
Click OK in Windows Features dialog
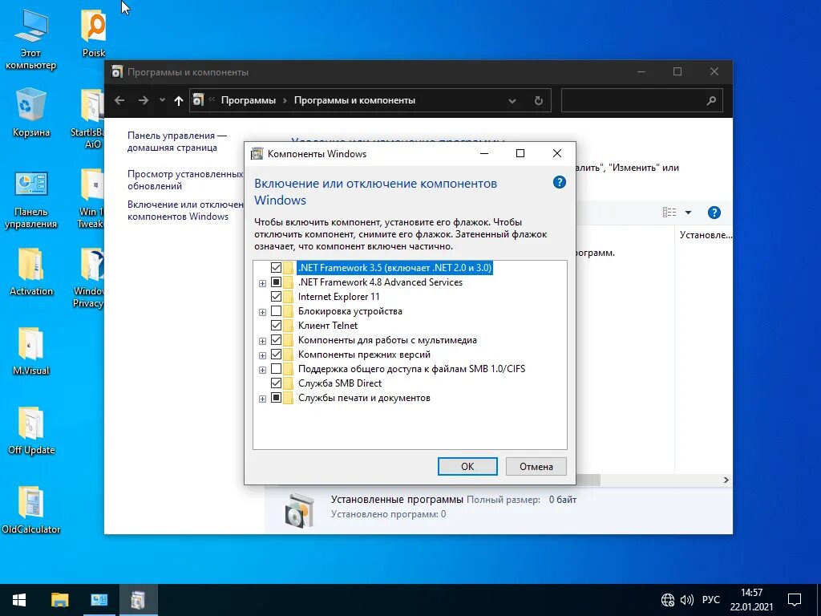467,466
